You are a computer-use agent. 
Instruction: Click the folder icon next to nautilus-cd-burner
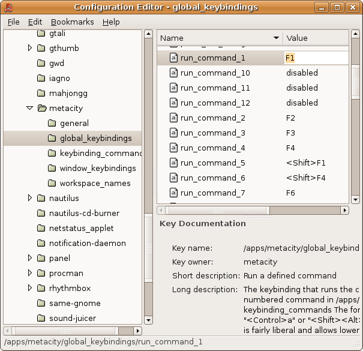pyautogui.click(x=41, y=213)
